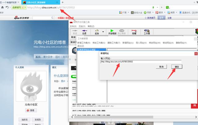Click the 登录 login button
The width and height of the screenshot is (198, 125).
(161, 18)
